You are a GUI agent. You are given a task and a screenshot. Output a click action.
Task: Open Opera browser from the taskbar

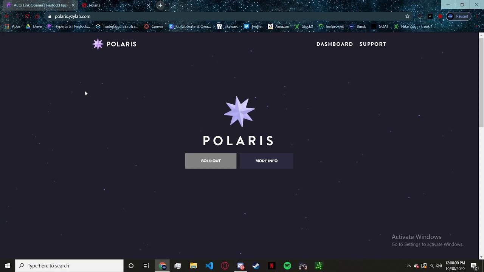coord(225,266)
